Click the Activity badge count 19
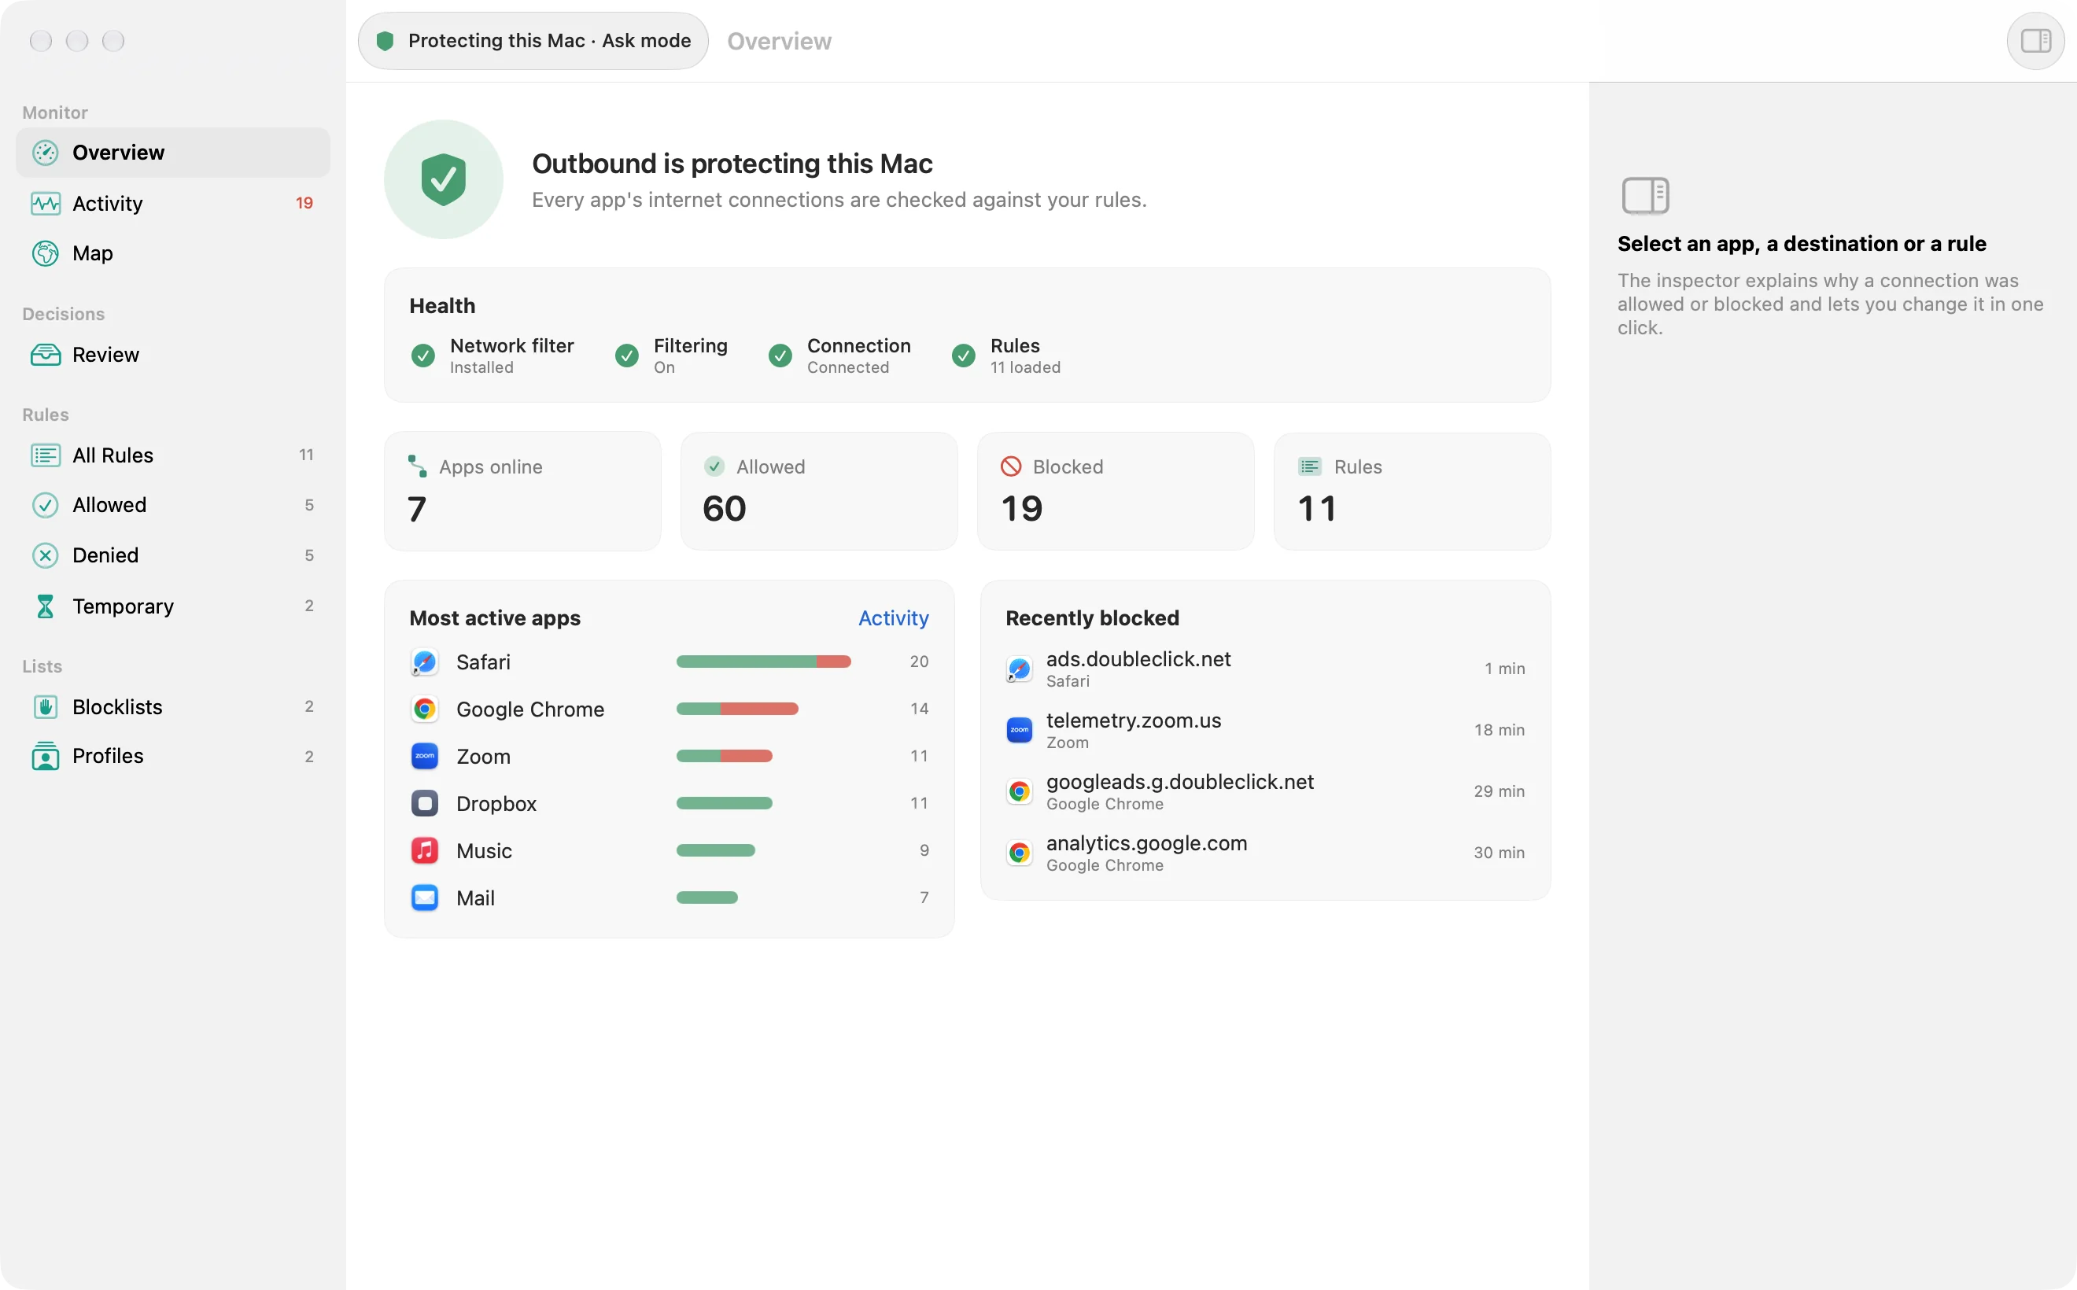Screen dimensions: 2077x1290 tap(304, 203)
